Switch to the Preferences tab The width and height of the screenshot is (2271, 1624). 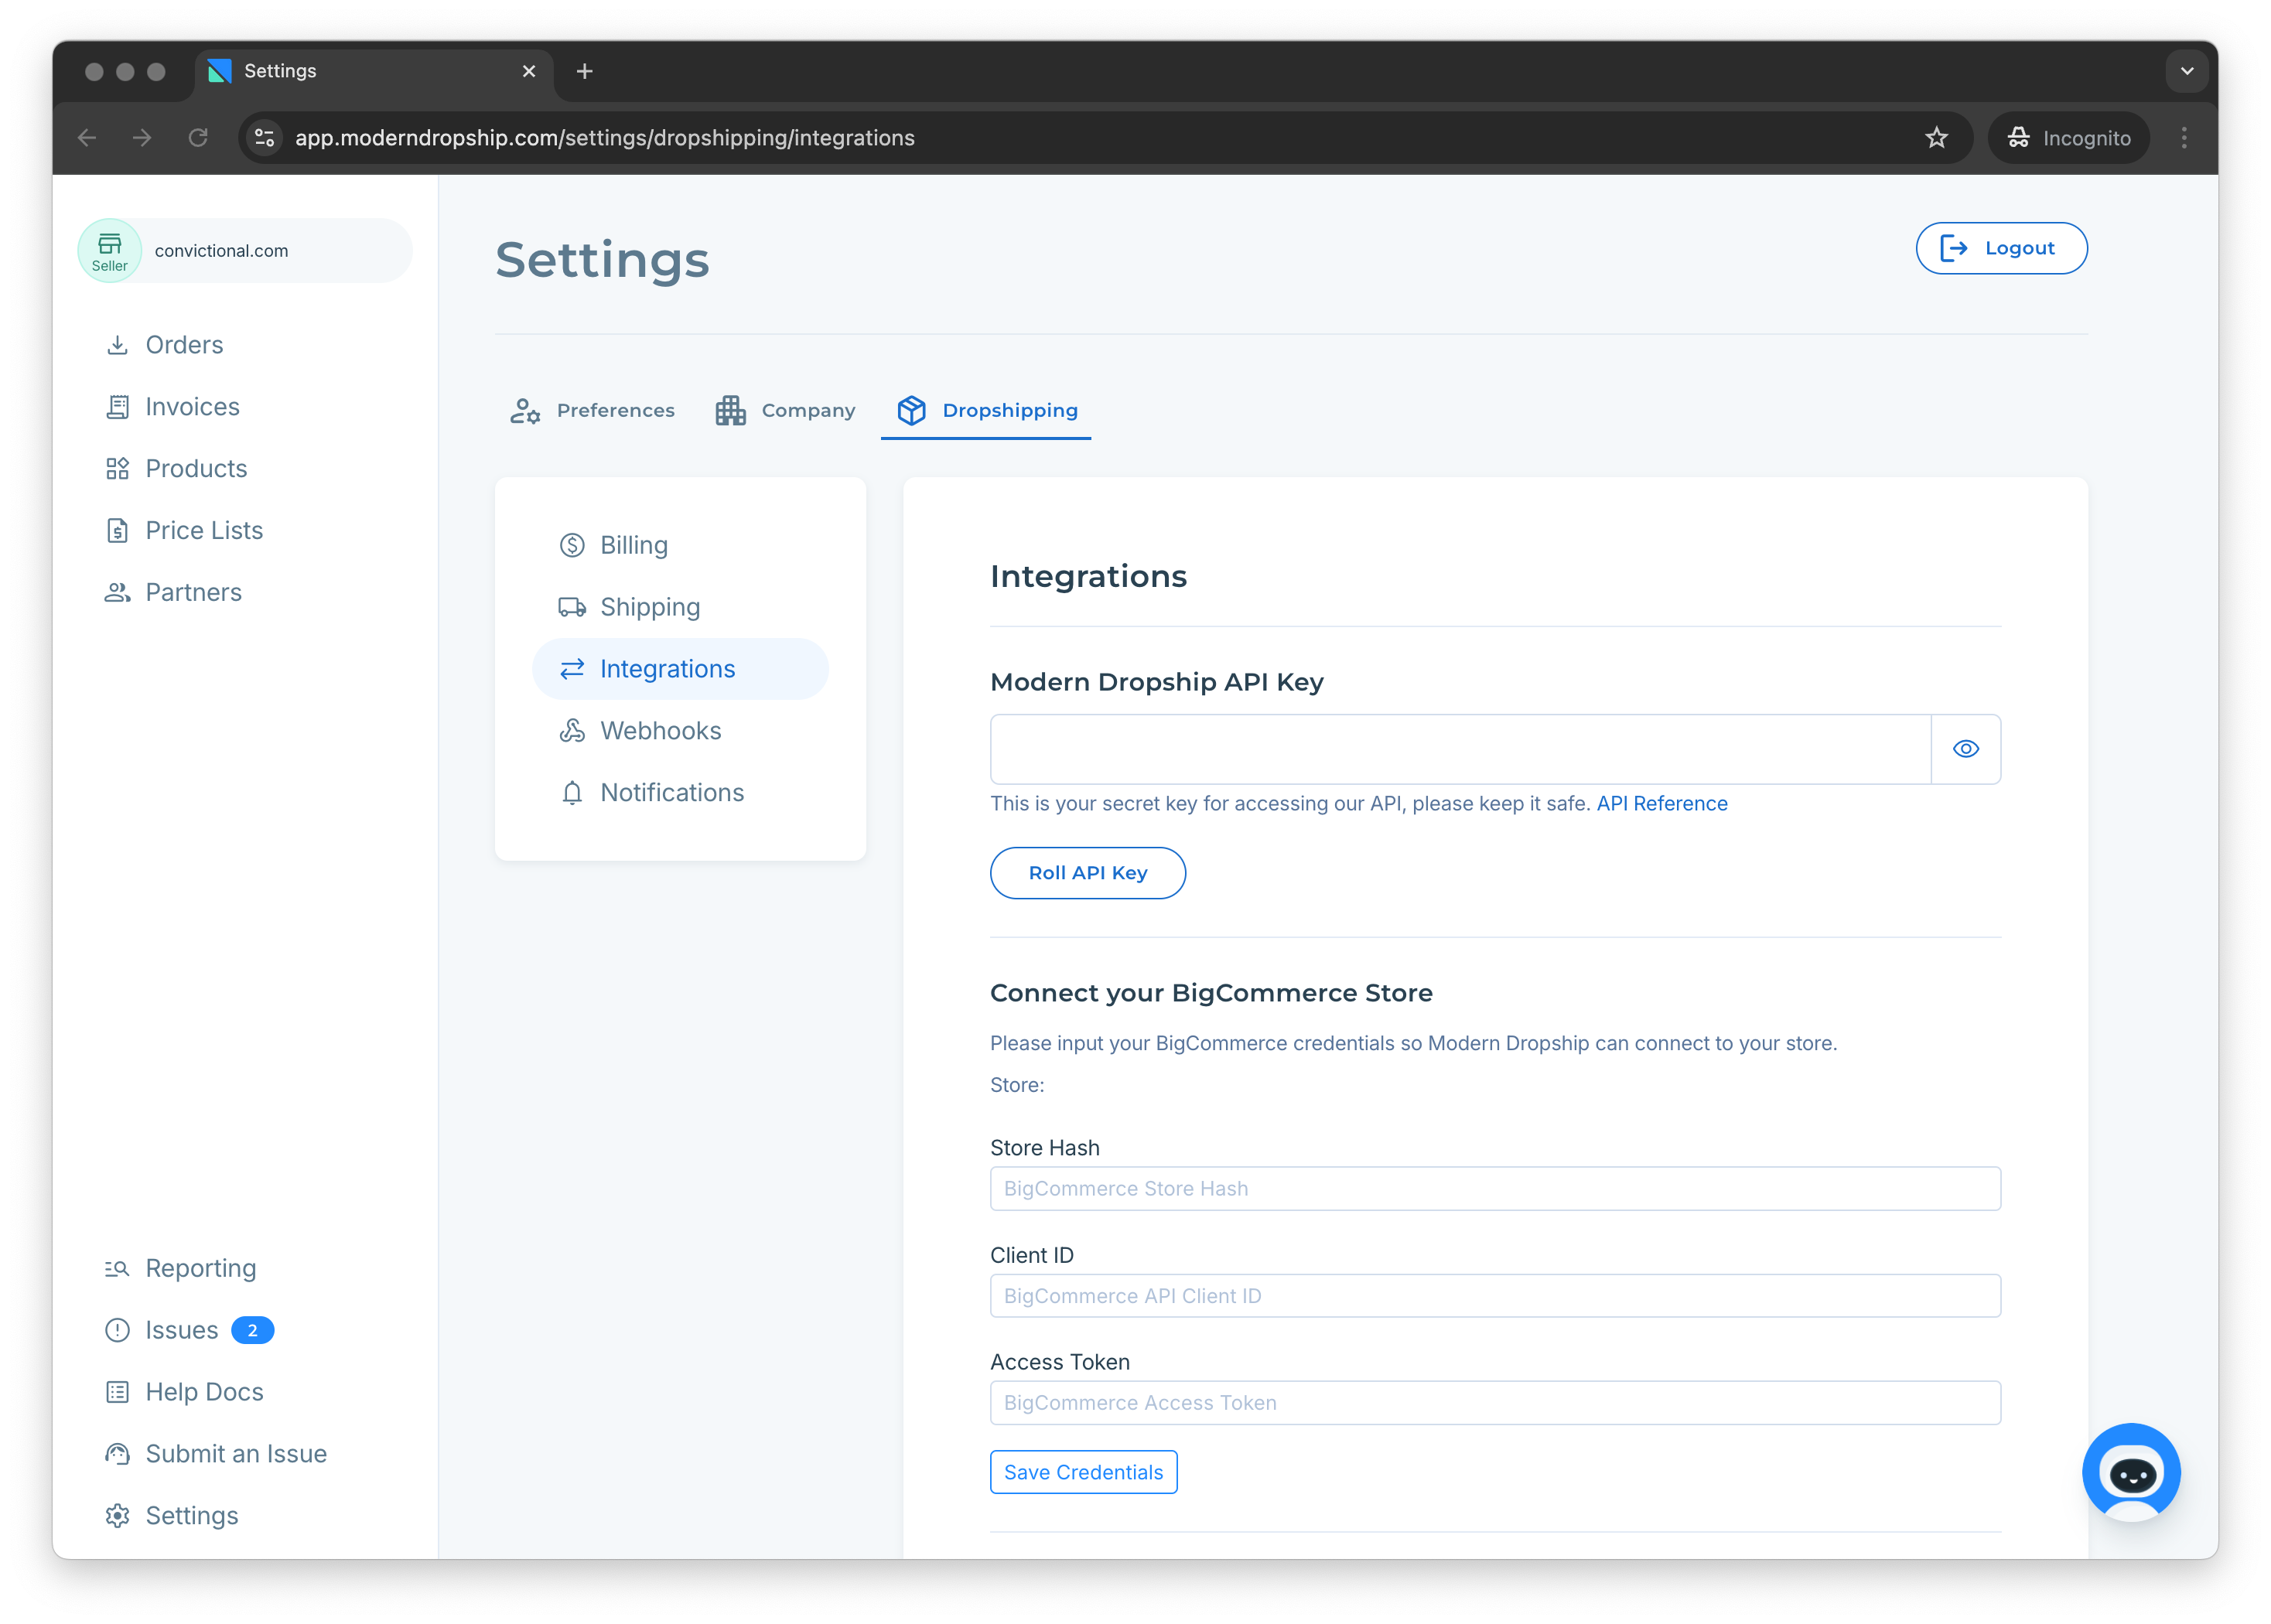point(593,410)
